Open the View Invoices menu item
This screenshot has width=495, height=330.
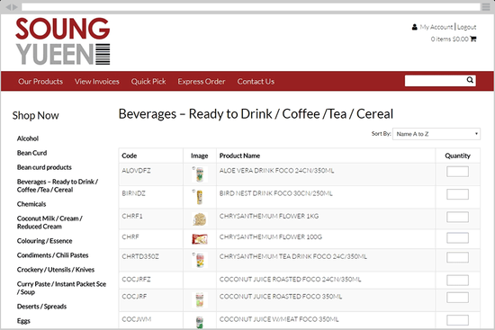tap(97, 82)
